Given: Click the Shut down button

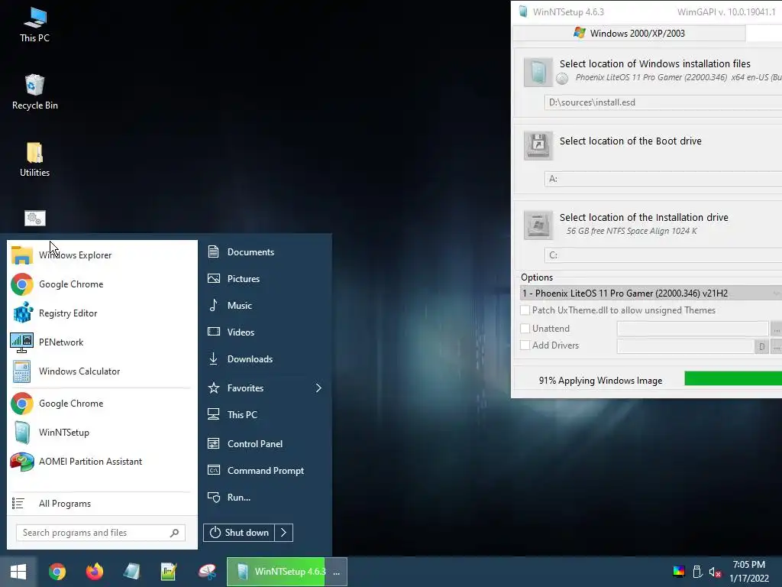Looking at the screenshot, I should click(x=239, y=533).
